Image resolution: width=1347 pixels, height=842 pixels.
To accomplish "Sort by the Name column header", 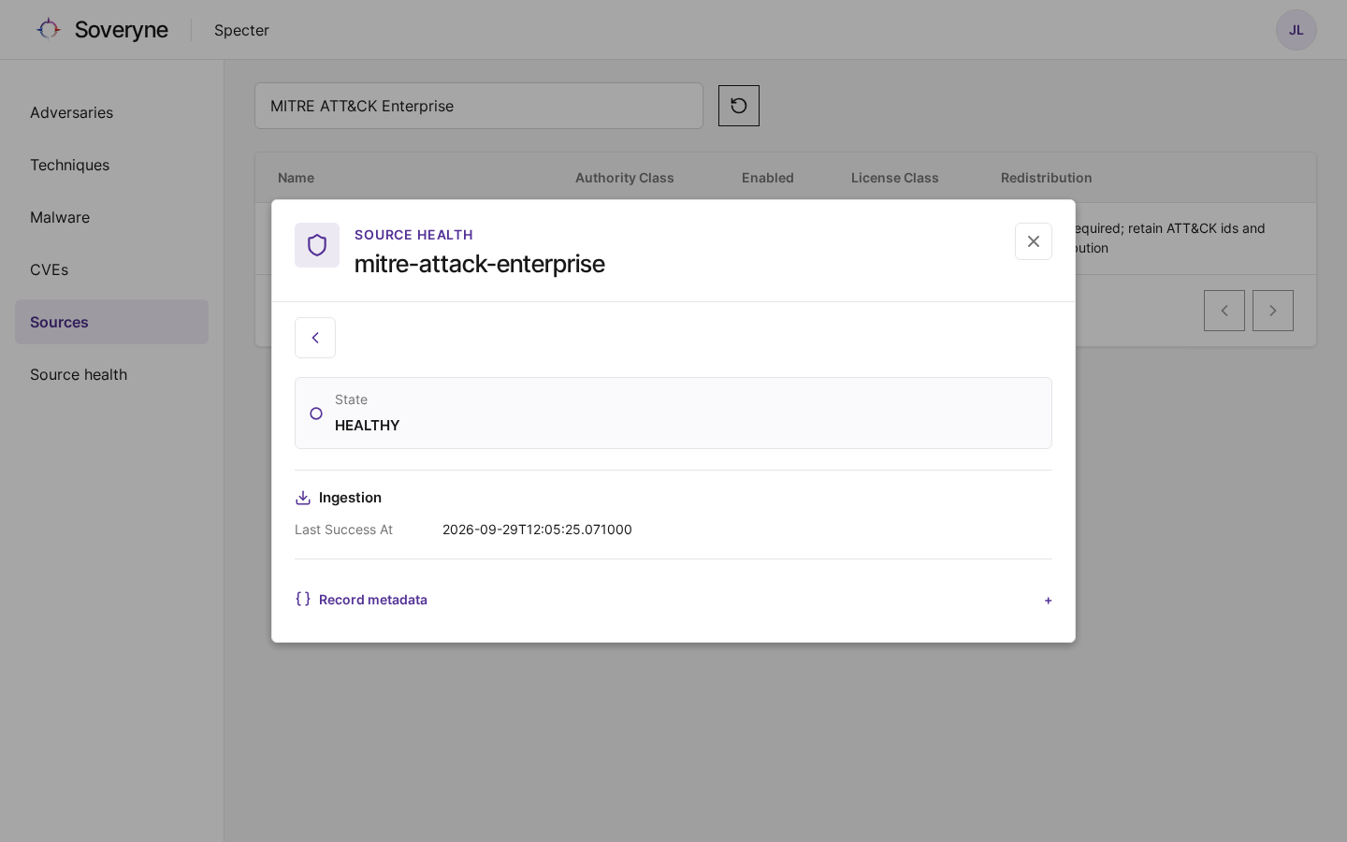I will [296, 178].
